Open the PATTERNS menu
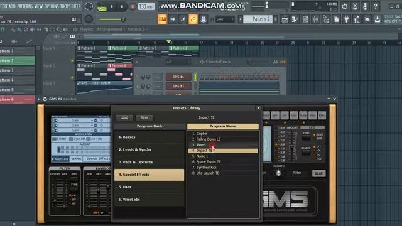Screen dimensions: 402x226 [25, 6]
